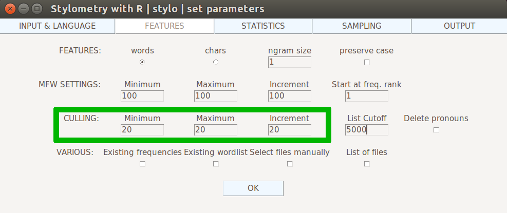The width and height of the screenshot is (507, 213).
Task: Confirm settings with the OK button
Action: click(x=253, y=188)
